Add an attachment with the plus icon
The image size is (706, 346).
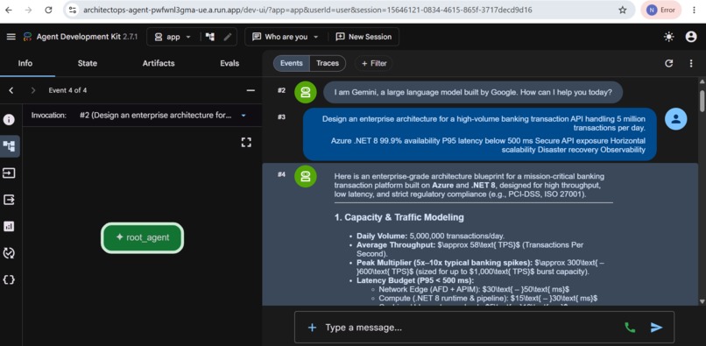[x=312, y=328]
